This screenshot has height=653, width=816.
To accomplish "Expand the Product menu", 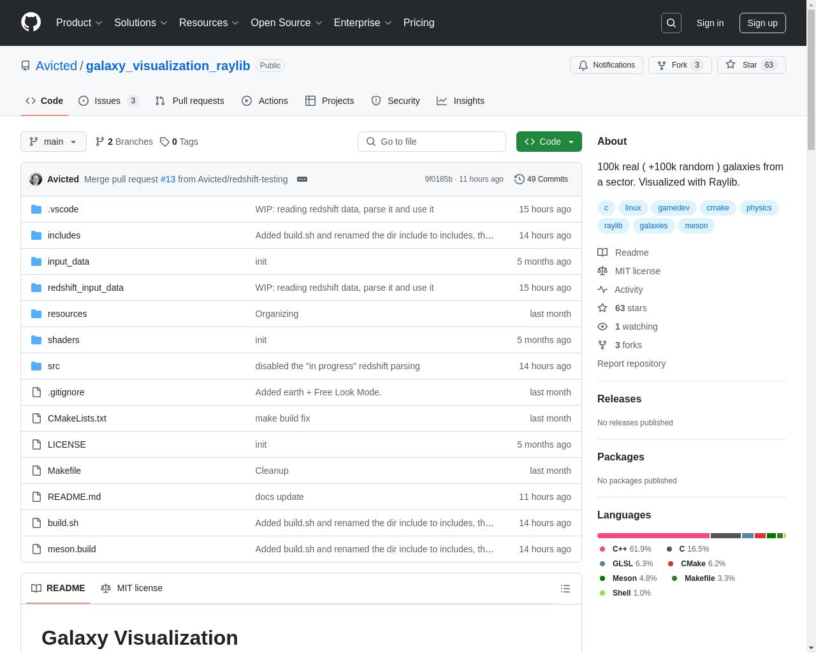I will click(79, 23).
